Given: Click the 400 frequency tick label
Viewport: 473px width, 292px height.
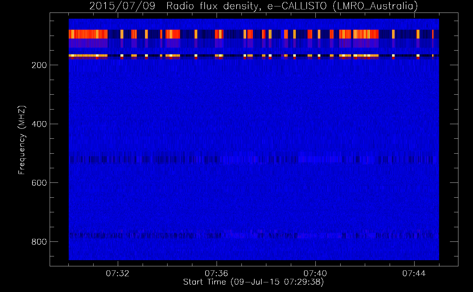Looking at the screenshot, I should 39,124.
